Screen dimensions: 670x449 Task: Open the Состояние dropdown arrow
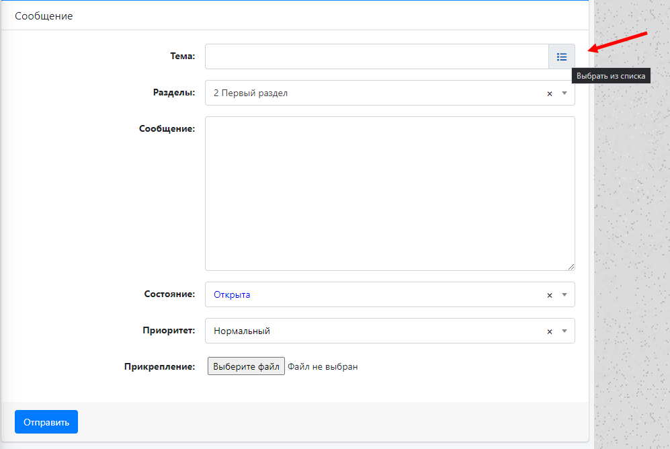click(x=564, y=294)
